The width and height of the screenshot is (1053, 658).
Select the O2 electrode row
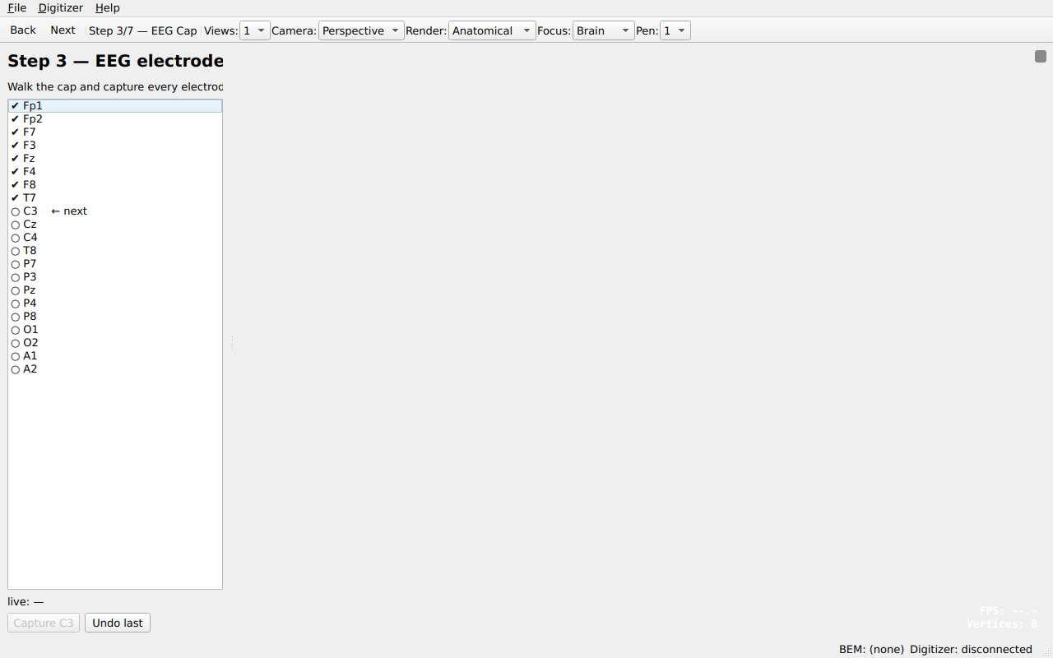click(115, 343)
